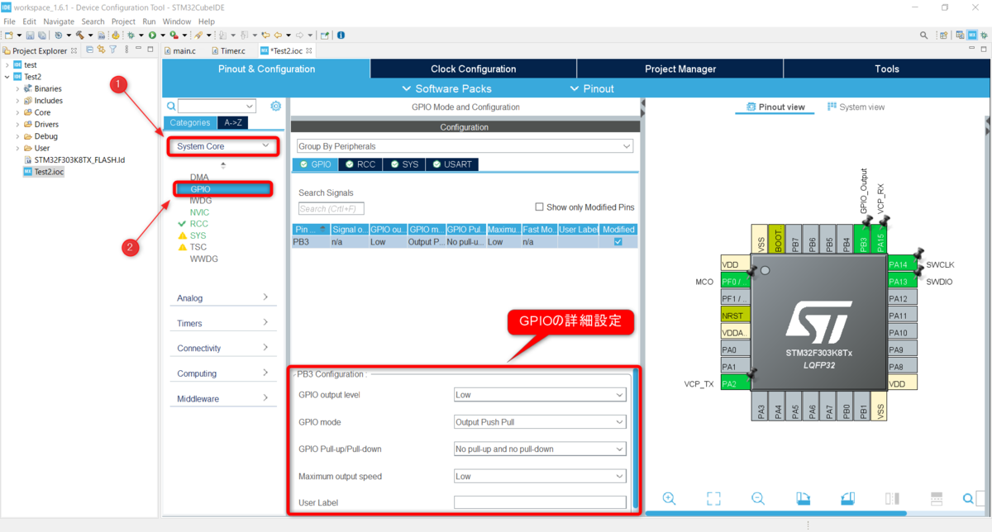
Task: Open the GPIO Pull-up/Pull-down dropdown
Action: [x=540, y=449]
